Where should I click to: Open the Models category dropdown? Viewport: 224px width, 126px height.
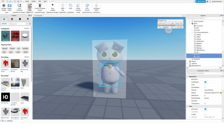coord(6,23)
